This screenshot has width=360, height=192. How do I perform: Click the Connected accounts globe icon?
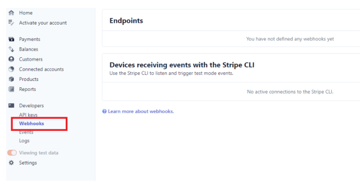11,69
